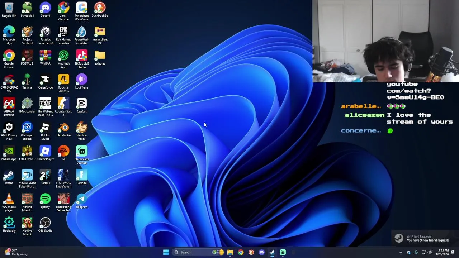Open the clock showing 5:35 PM

pos(443,252)
